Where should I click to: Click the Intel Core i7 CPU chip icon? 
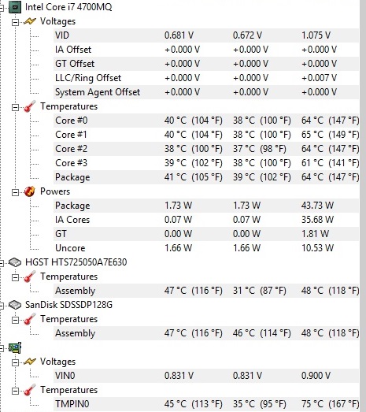pos(15,7)
